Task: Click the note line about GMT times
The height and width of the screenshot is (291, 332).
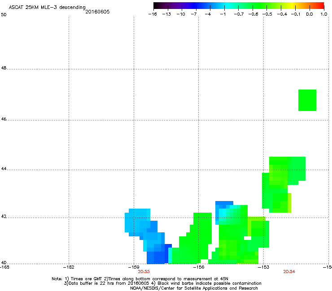Action: tap(140, 279)
